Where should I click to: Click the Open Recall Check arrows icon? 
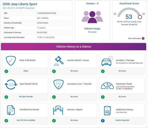click(11, 85)
